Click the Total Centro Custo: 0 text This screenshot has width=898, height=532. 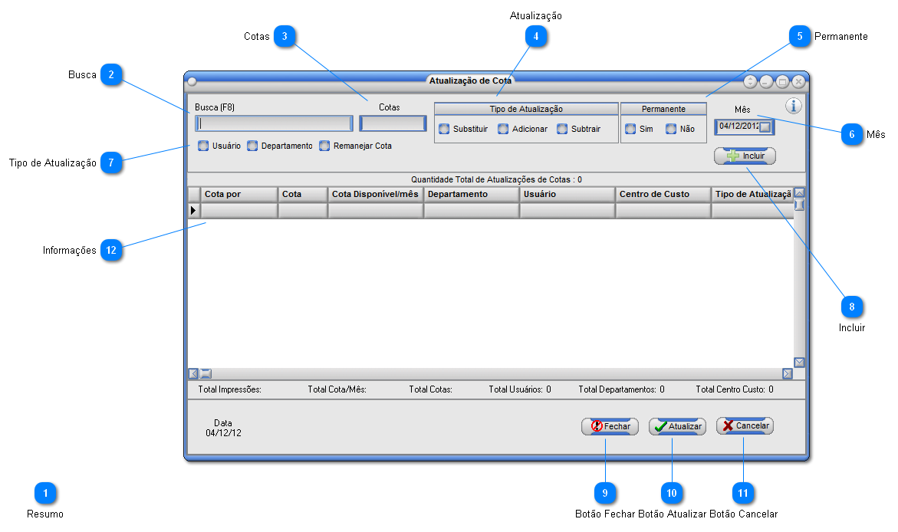pyautogui.click(x=734, y=389)
